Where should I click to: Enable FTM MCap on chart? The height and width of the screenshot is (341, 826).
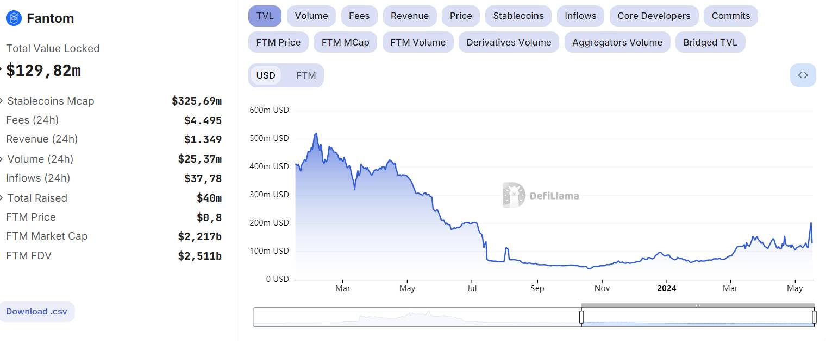(x=345, y=42)
